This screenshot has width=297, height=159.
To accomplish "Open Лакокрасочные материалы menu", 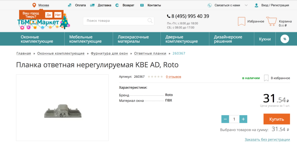I will pyautogui.click(x=133, y=39).
